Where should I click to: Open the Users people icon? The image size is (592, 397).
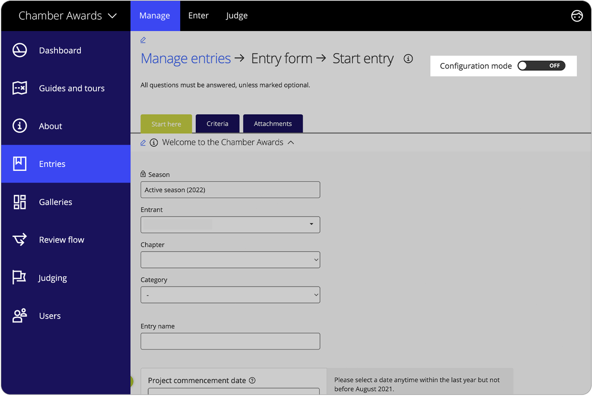click(19, 315)
